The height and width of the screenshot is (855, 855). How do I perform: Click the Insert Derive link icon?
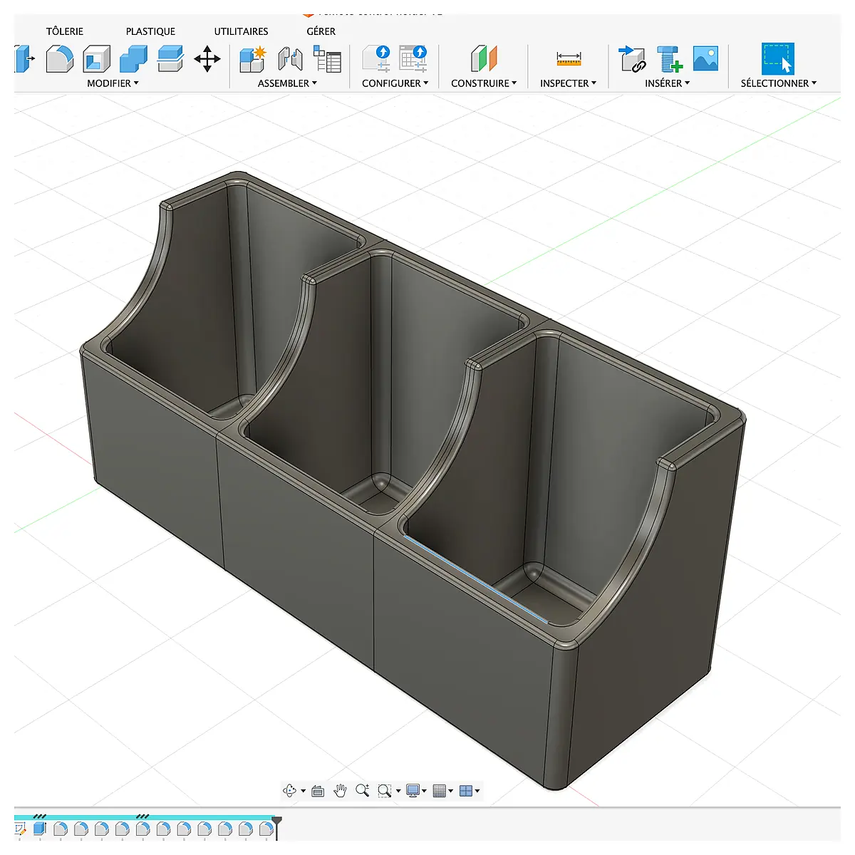(x=632, y=58)
